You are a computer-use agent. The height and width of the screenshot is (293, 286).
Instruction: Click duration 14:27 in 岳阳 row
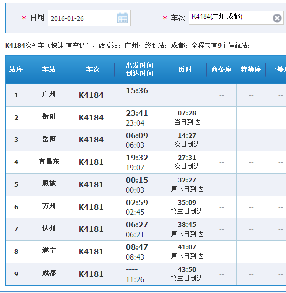[x=187, y=135]
